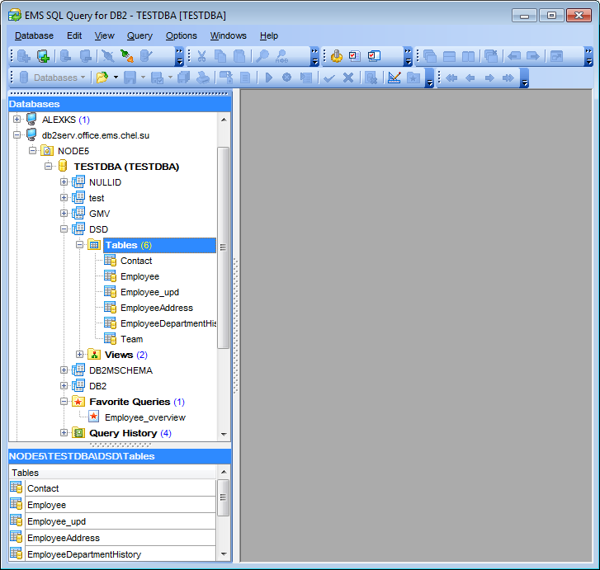Select the Employee_overview favorite query
Viewport: 600px width, 570px height.
click(x=144, y=417)
